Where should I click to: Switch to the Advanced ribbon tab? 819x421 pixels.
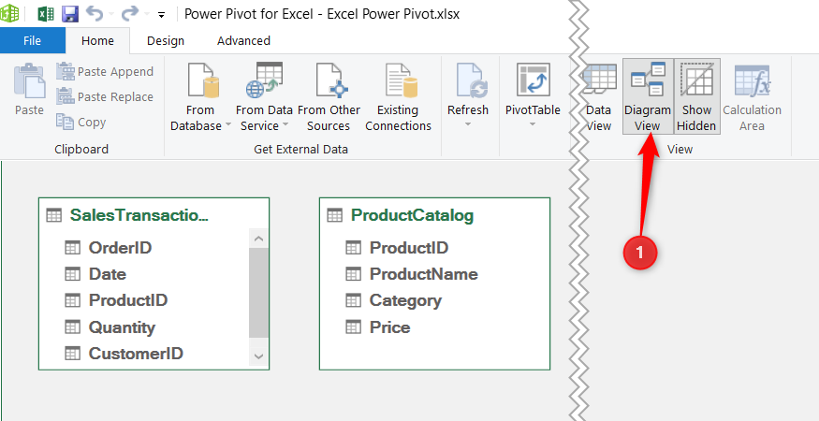(x=244, y=41)
